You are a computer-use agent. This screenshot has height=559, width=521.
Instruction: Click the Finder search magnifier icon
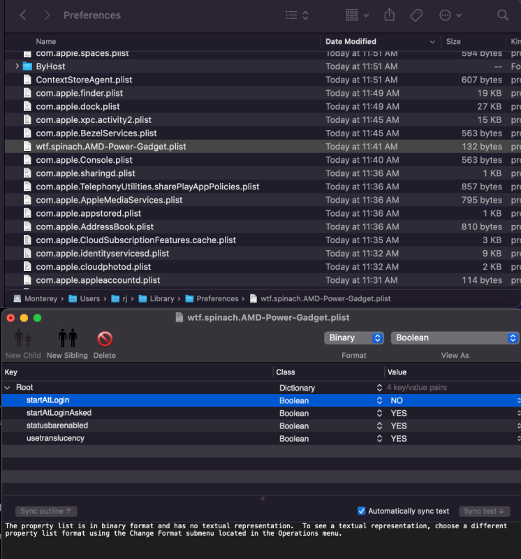pos(503,15)
